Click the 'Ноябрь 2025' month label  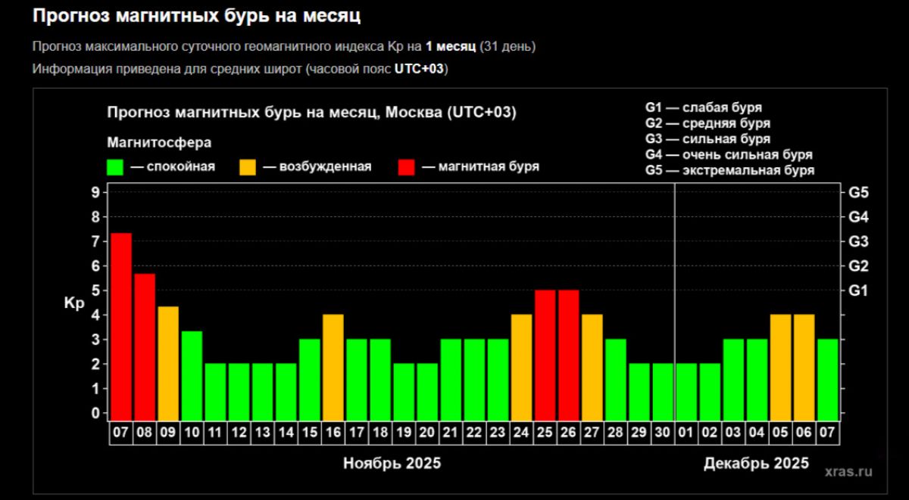click(x=392, y=463)
